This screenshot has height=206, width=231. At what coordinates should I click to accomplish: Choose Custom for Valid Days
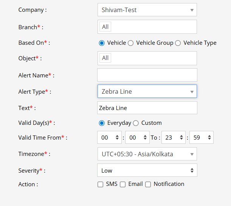pos(136,123)
